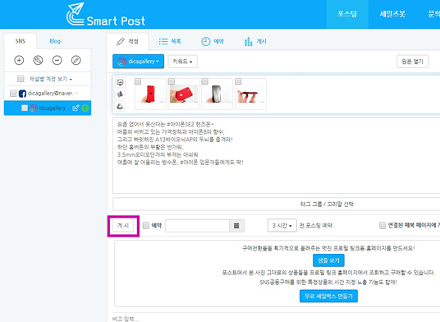Open the 예약 schedule tab with clock
The height and width of the screenshot is (322, 440).
[213, 42]
